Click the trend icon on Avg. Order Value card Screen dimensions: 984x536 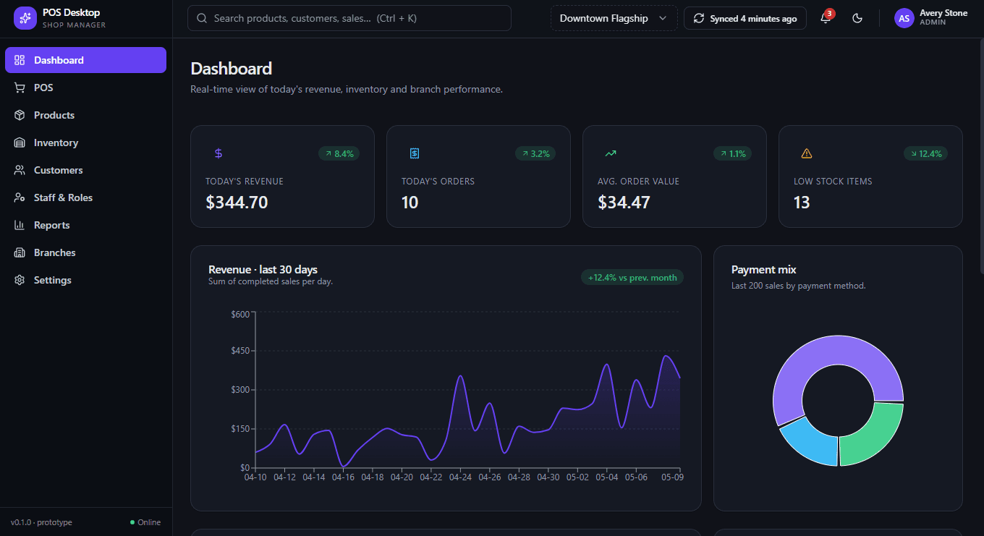tap(611, 153)
